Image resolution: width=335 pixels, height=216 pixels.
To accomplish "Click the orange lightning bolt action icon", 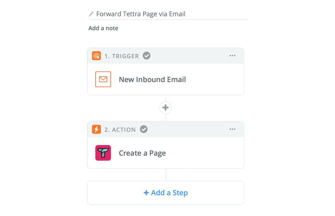I will [97, 129].
